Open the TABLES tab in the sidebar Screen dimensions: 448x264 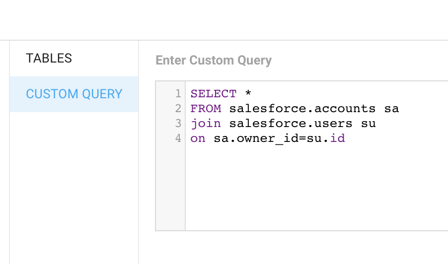[74, 59]
